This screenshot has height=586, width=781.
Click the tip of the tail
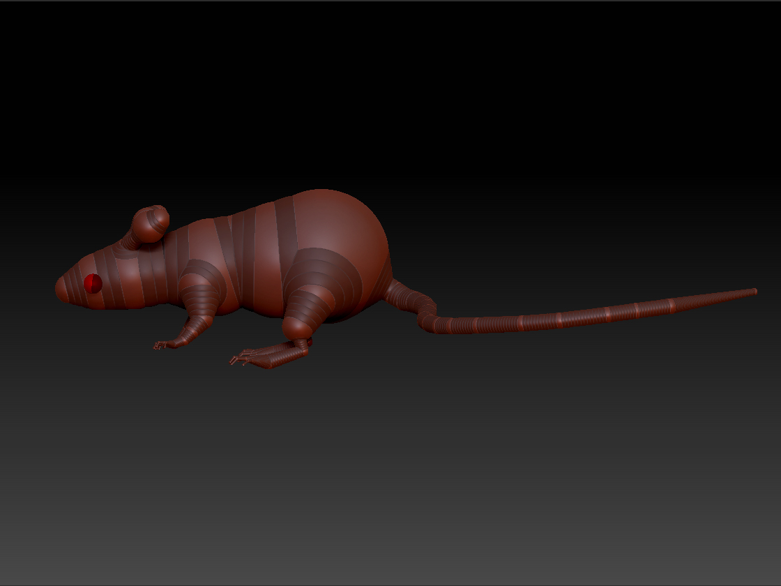[753, 290]
